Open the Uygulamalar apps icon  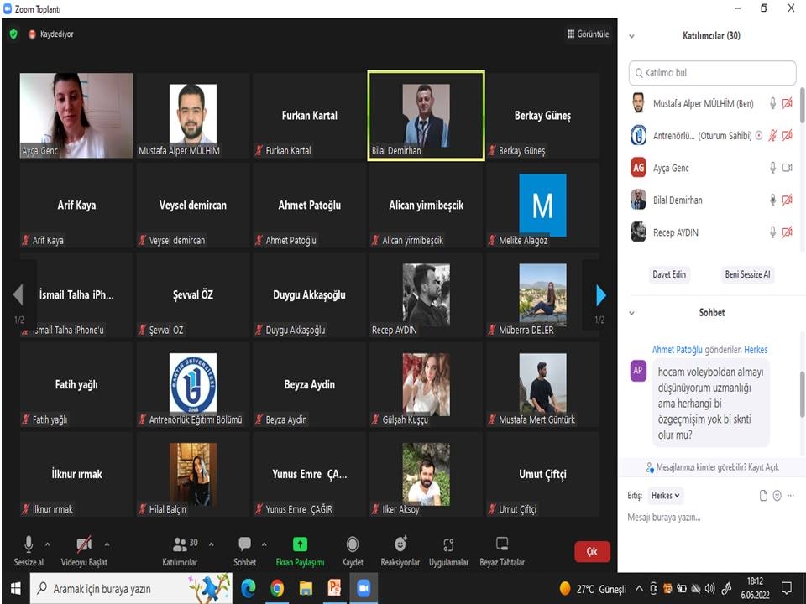click(x=448, y=545)
